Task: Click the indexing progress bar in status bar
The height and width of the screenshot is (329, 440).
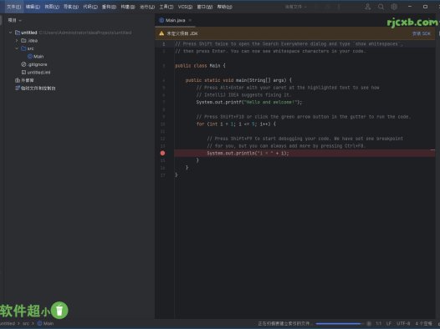Action: [x=338, y=324]
